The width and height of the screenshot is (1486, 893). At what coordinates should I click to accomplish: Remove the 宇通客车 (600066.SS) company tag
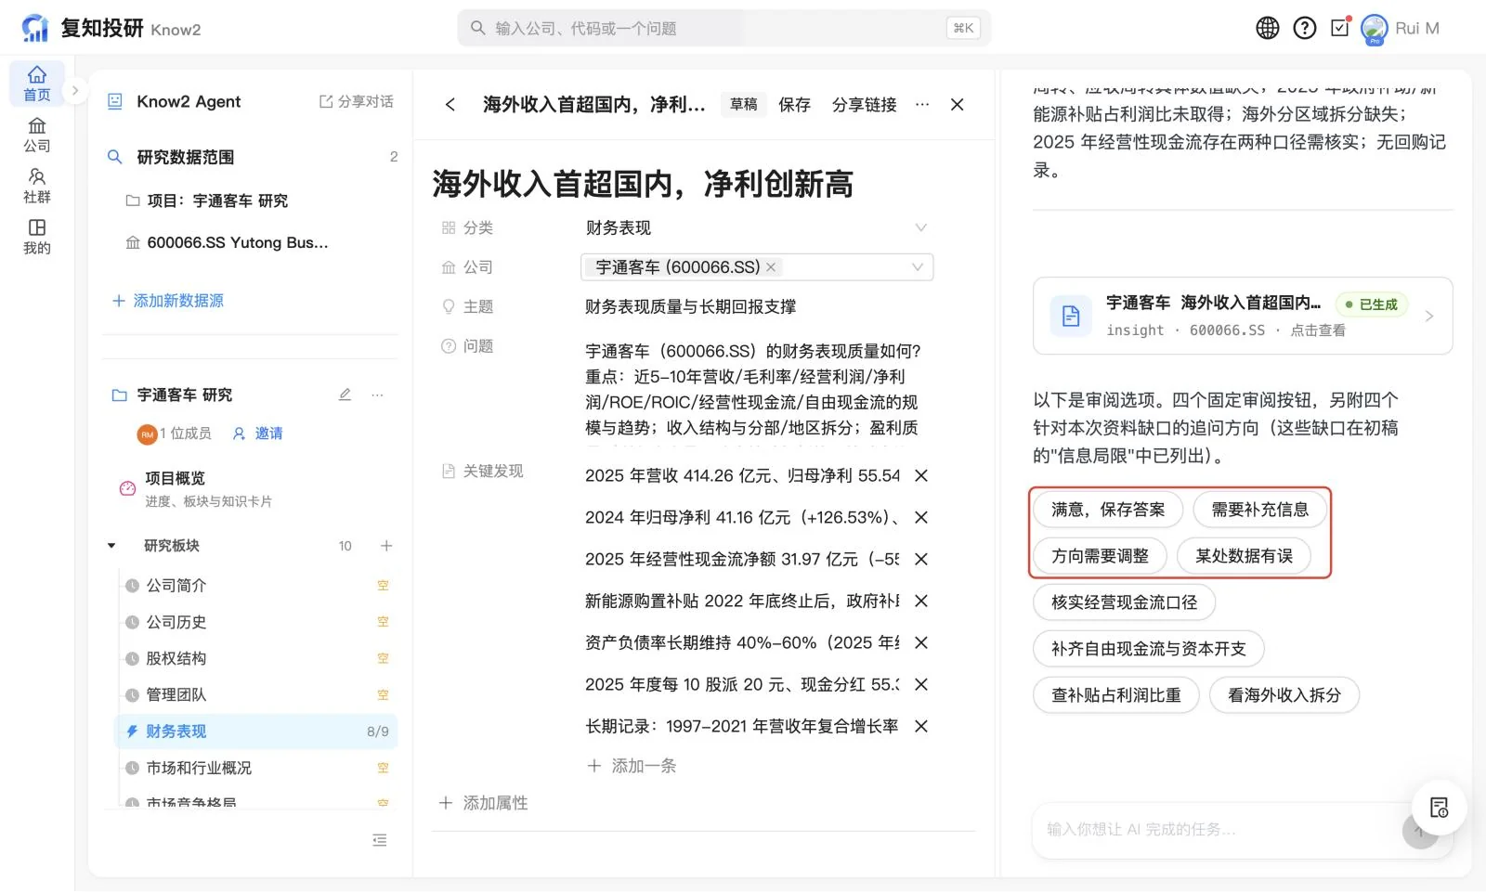(x=771, y=267)
